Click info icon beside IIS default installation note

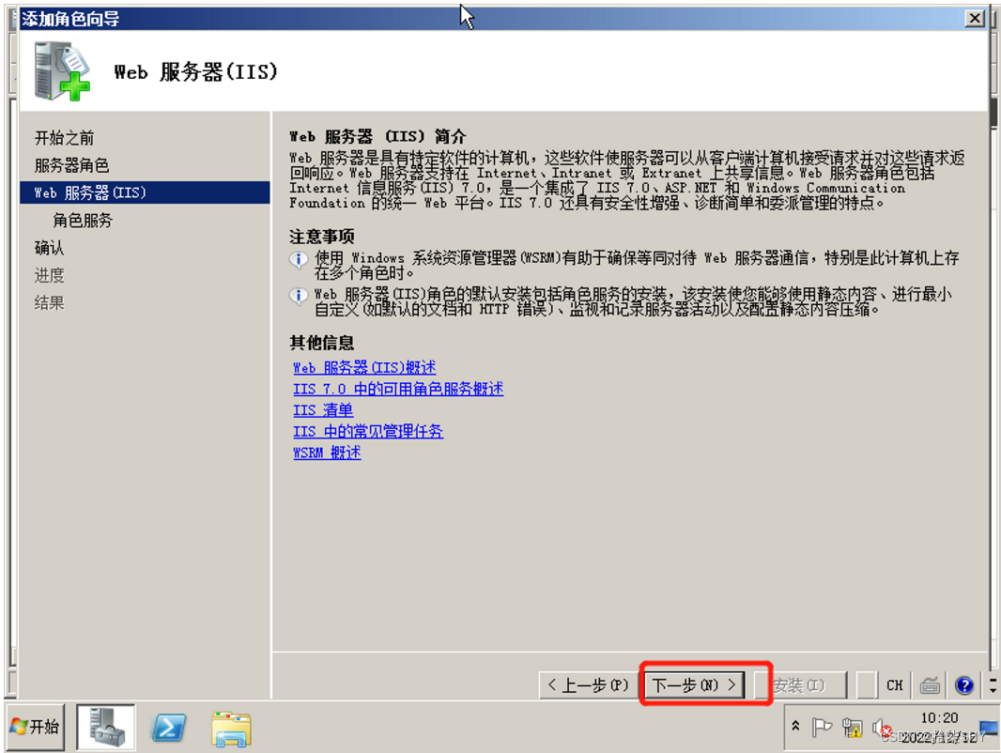coord(298,296)
